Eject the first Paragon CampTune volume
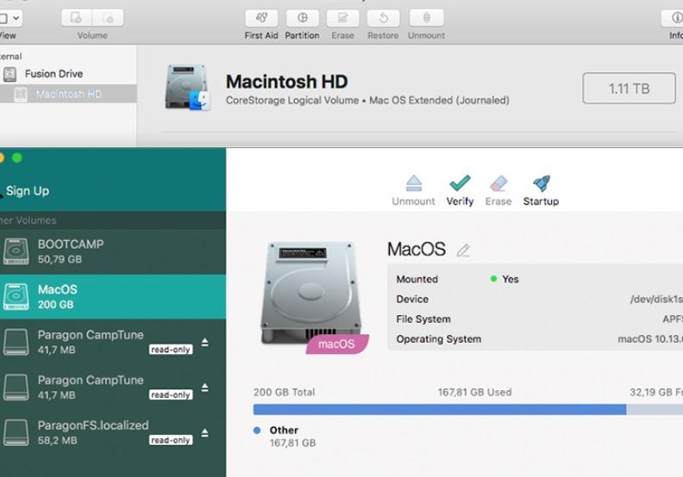 204,343
